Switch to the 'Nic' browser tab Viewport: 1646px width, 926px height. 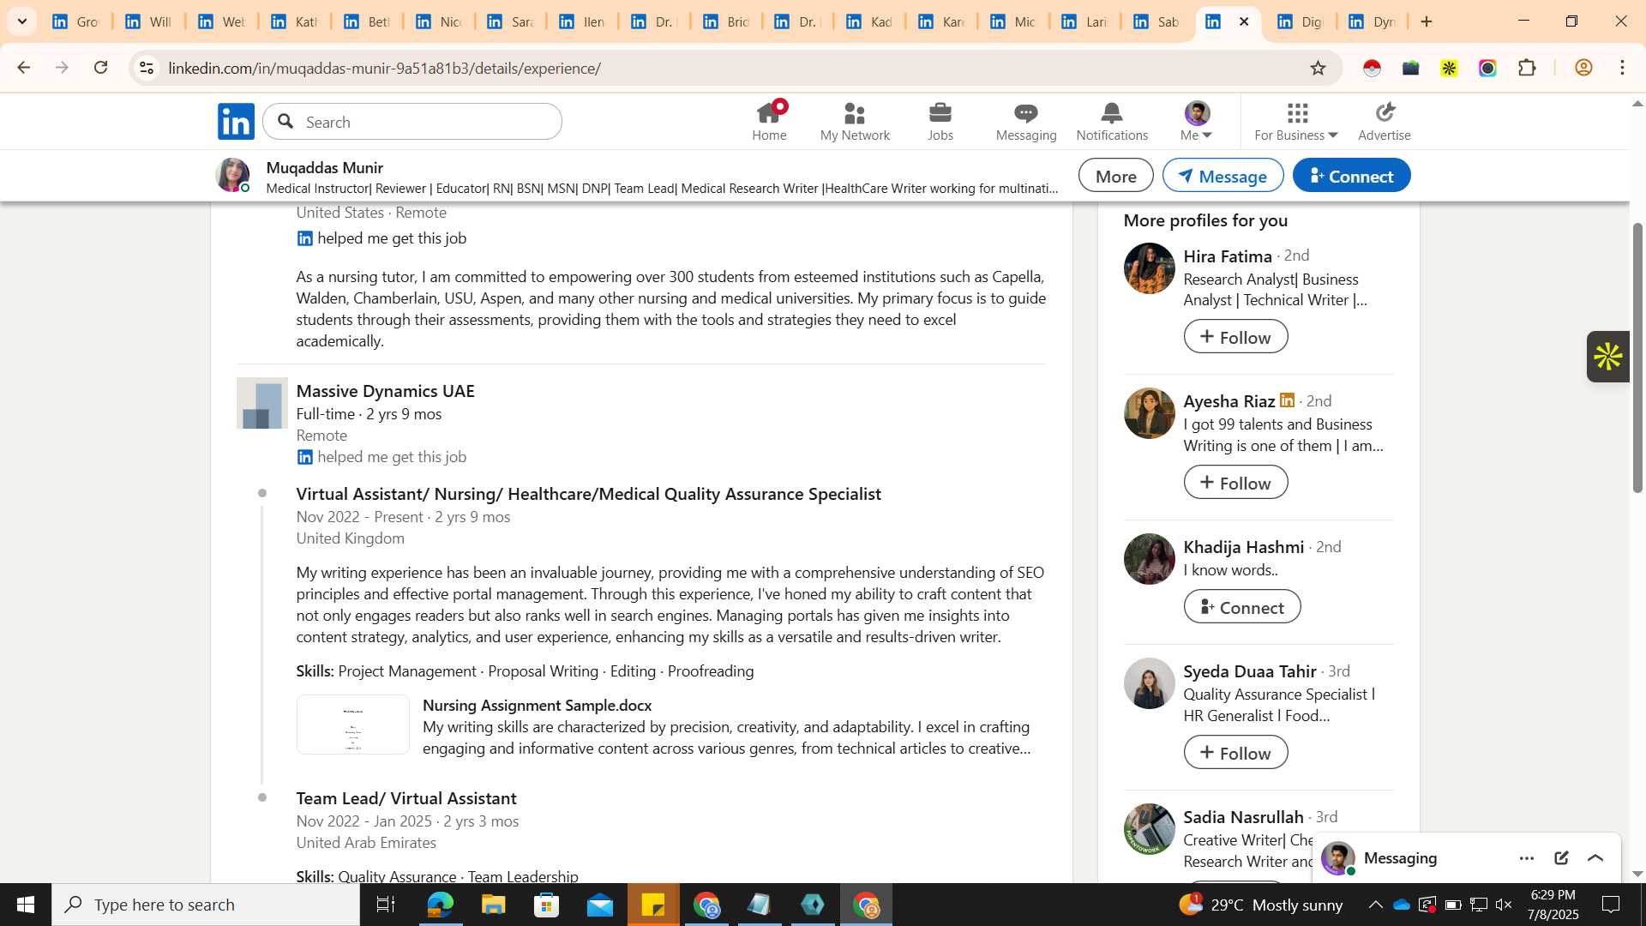438,21
